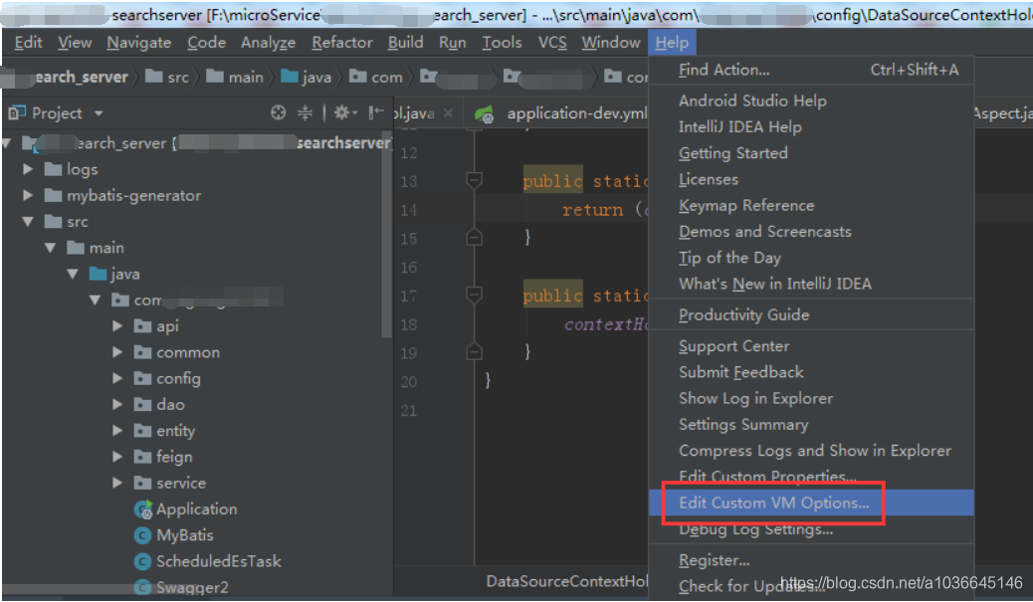Click the java source folder icon in tree
The image size is (1033, 602).
(x=98, y=274)
